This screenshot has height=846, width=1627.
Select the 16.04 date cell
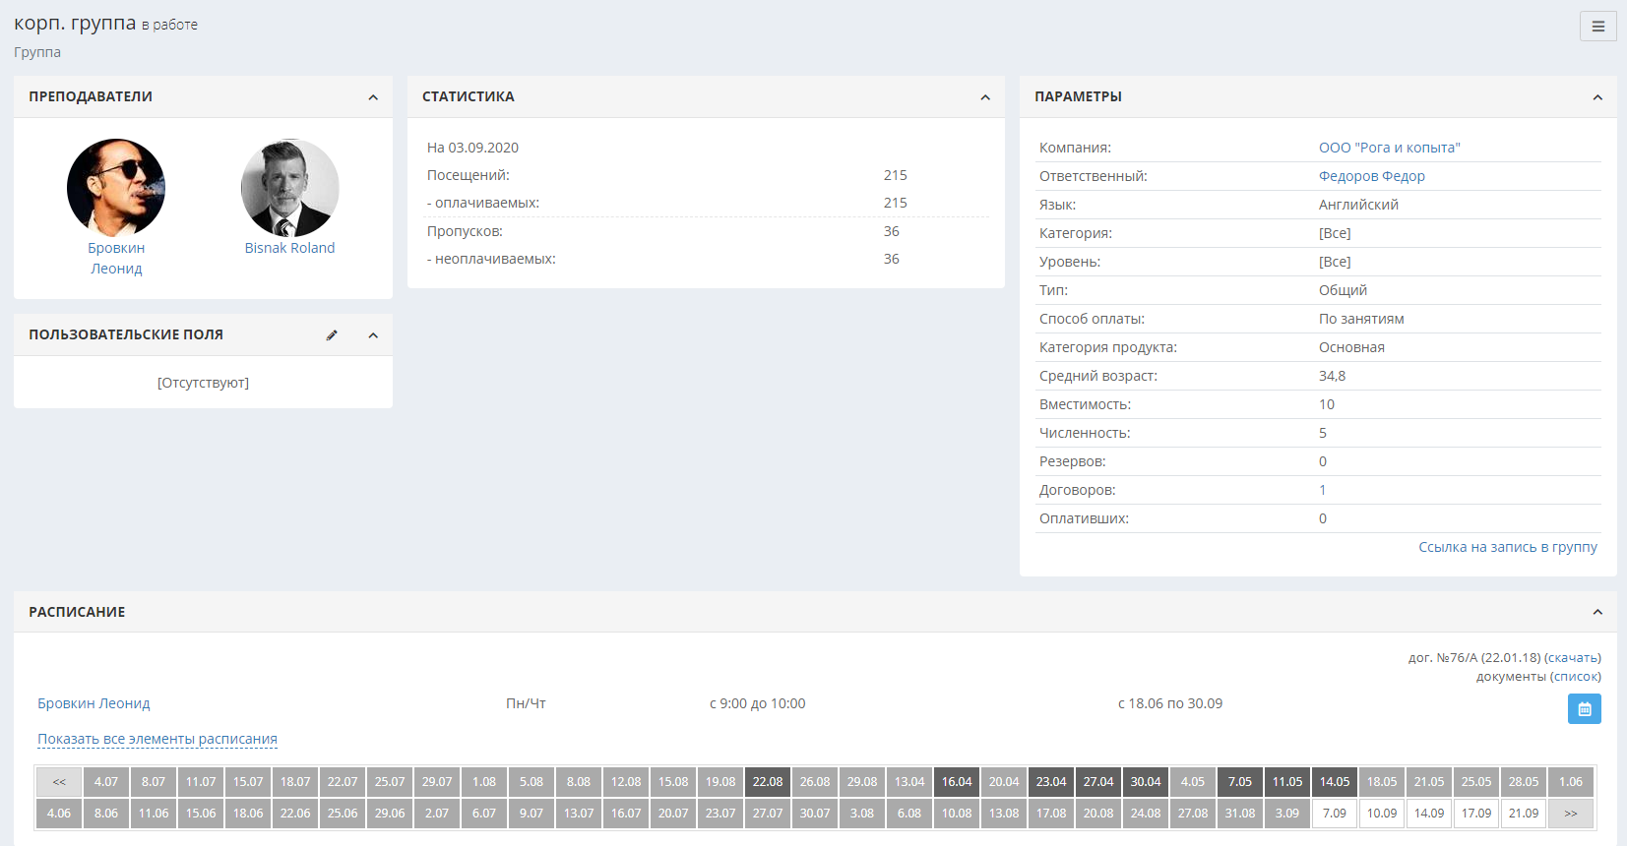(957, 782)
